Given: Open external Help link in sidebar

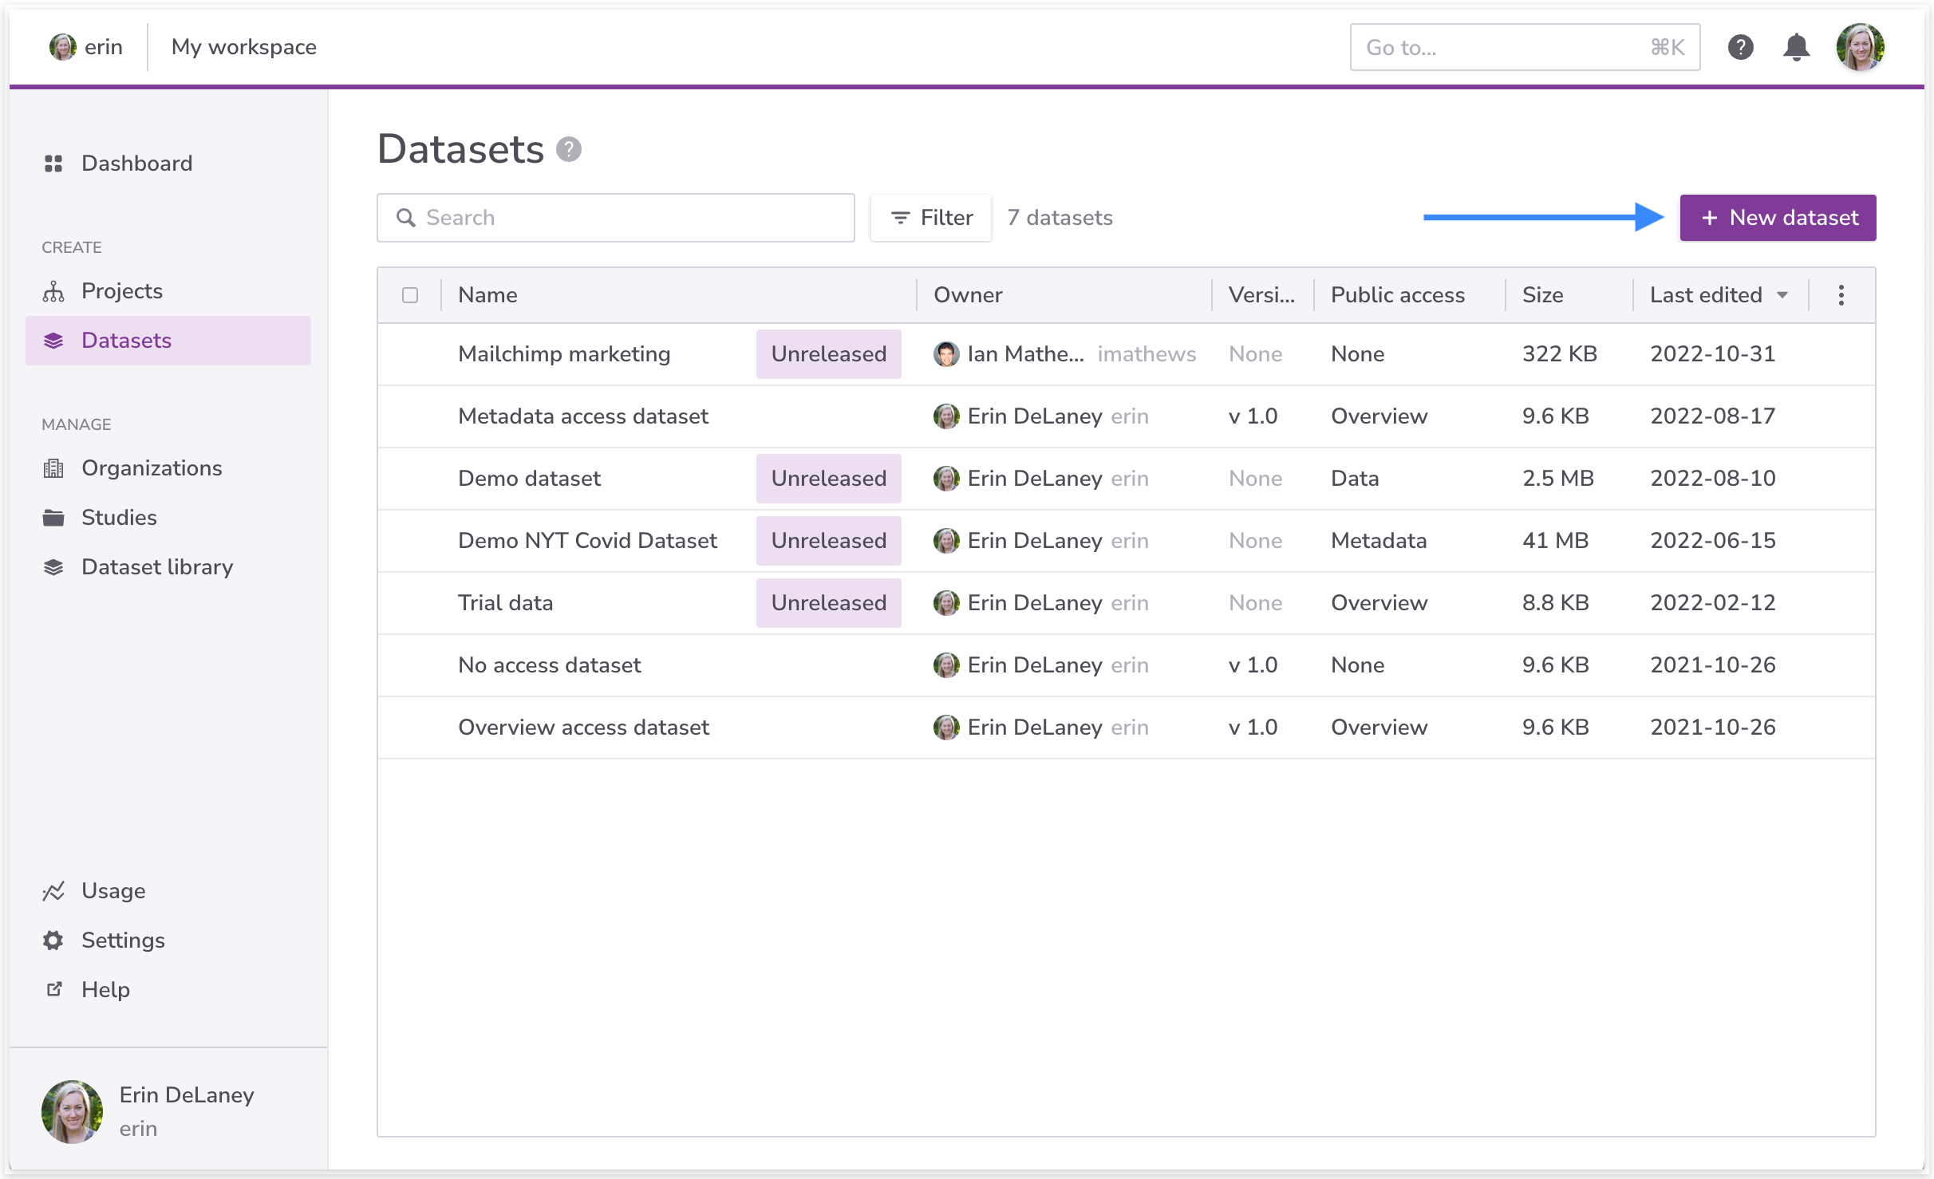Looking at the screenshot, I should (x=105, y=990).
